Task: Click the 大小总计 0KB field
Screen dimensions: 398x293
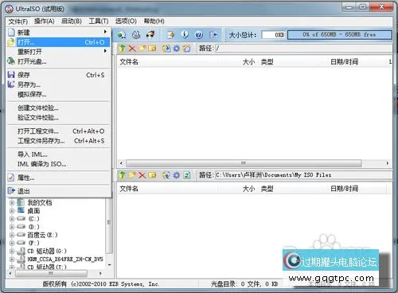Action: tap(273, 35)
